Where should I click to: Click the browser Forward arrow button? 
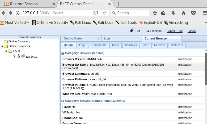10,13
